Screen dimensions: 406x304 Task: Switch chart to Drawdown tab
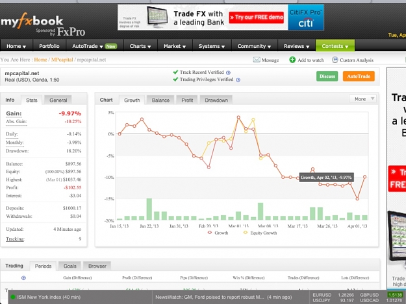216,100
